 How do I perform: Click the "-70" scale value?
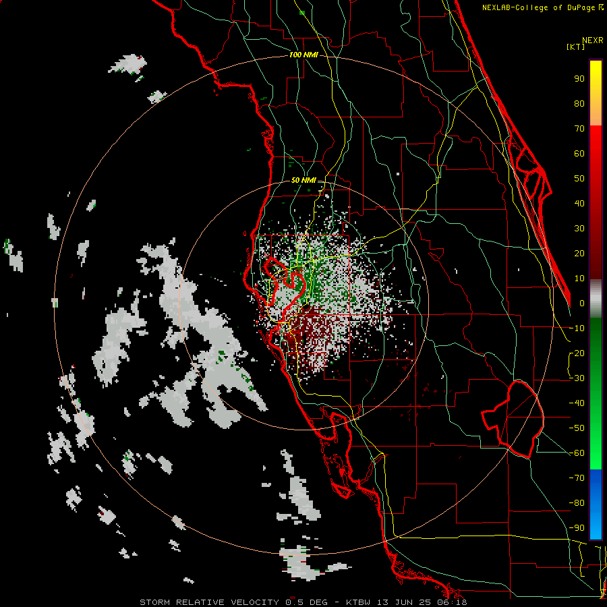click(x=577, y=478)
